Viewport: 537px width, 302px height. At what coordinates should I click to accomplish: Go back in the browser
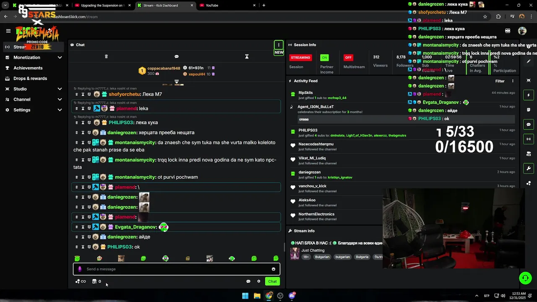click(x=5, y=17)
